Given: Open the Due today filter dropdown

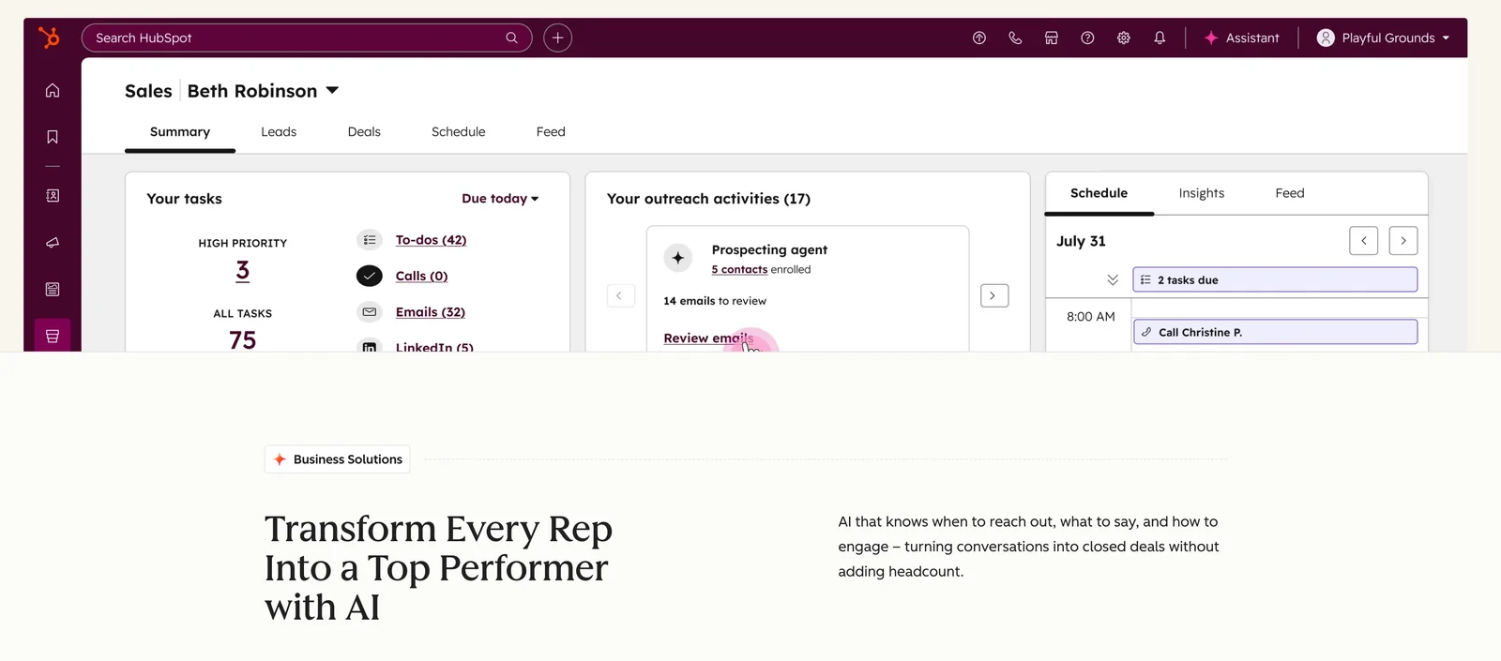Looking at the screenshot, I should [x=500, y=199].
